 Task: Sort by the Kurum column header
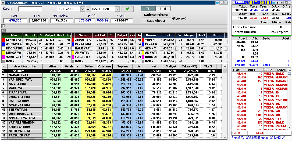click(x=151, y=35)
